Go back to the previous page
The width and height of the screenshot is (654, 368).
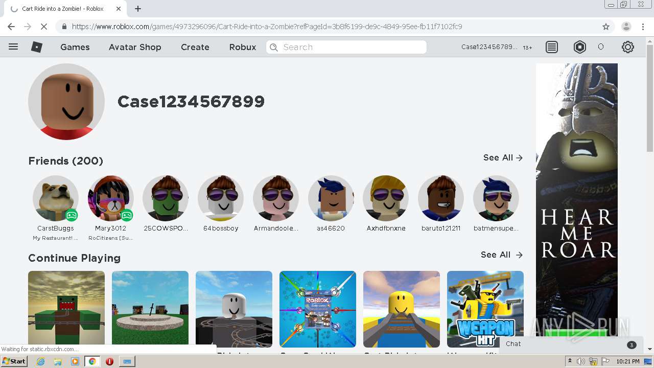pyautogui.click(x=11, y=27)
